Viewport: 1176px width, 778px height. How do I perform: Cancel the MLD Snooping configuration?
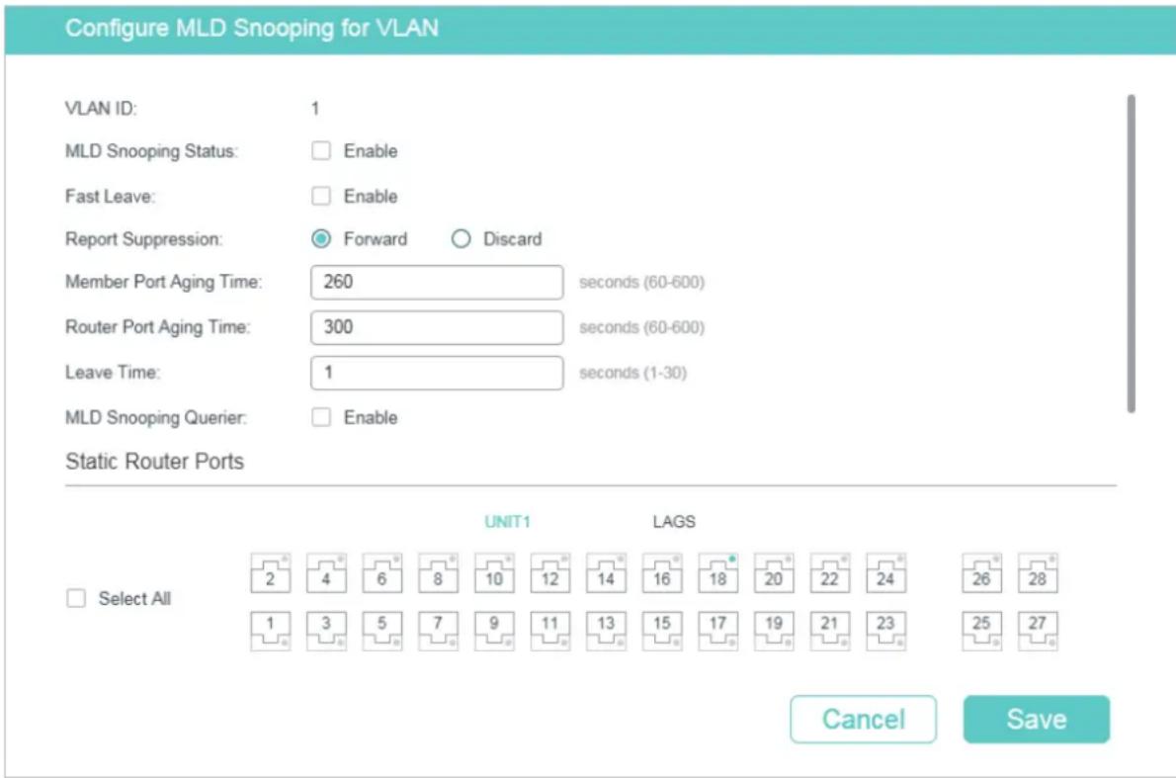coord(864,719)
